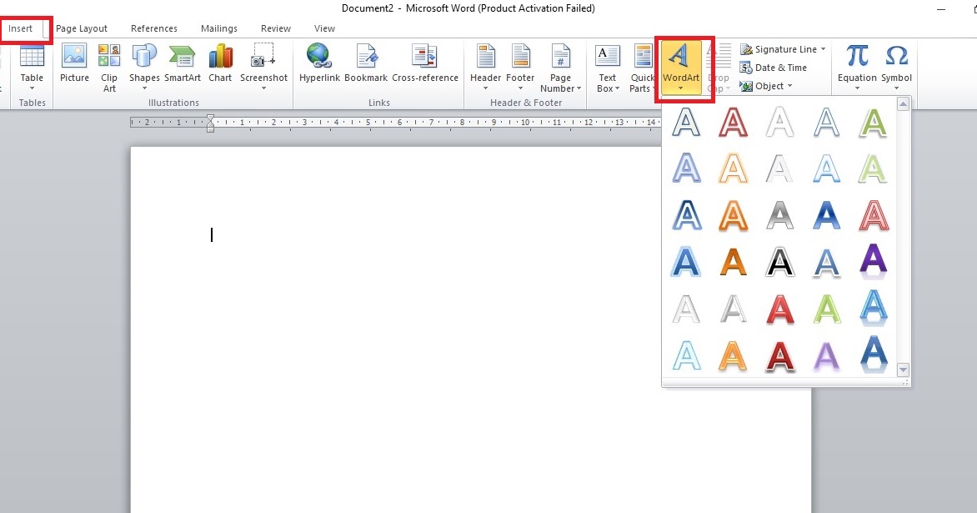Insert a Cross-reference
The image size is (977, 513).
tap(425, 63)
